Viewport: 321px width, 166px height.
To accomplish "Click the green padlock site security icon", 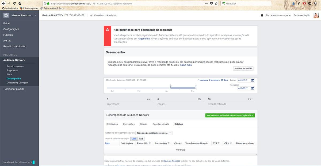I will (48, 4).
